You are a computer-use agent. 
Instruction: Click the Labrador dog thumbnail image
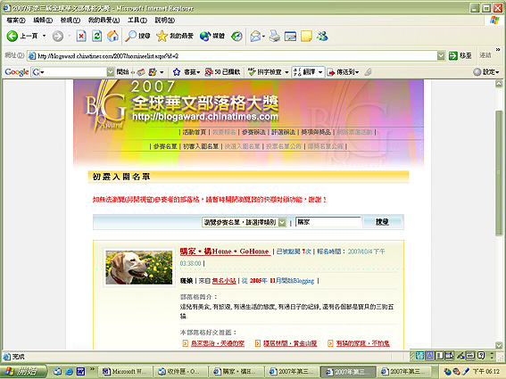point(139,268)
